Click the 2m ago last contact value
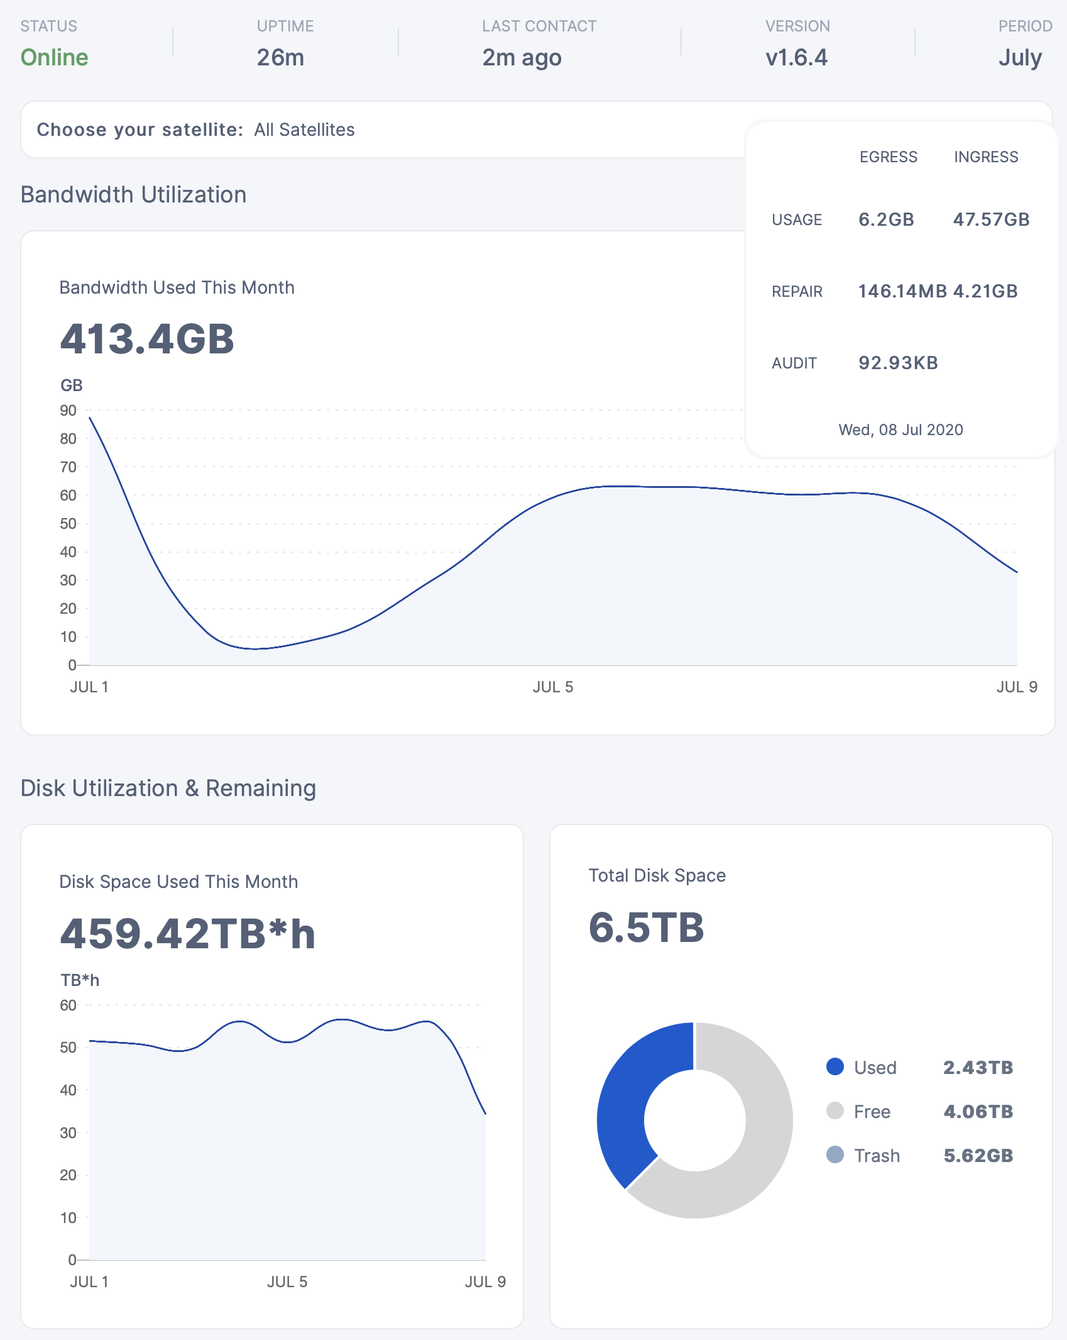This screenshot has height=1340, width=1067. 522,57
